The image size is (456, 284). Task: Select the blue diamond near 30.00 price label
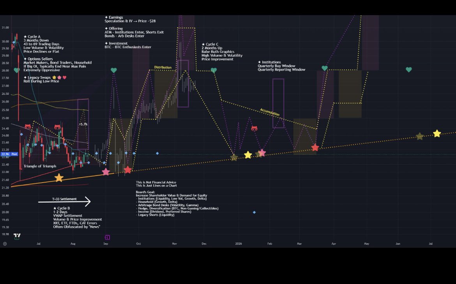[x=13, y=43]
